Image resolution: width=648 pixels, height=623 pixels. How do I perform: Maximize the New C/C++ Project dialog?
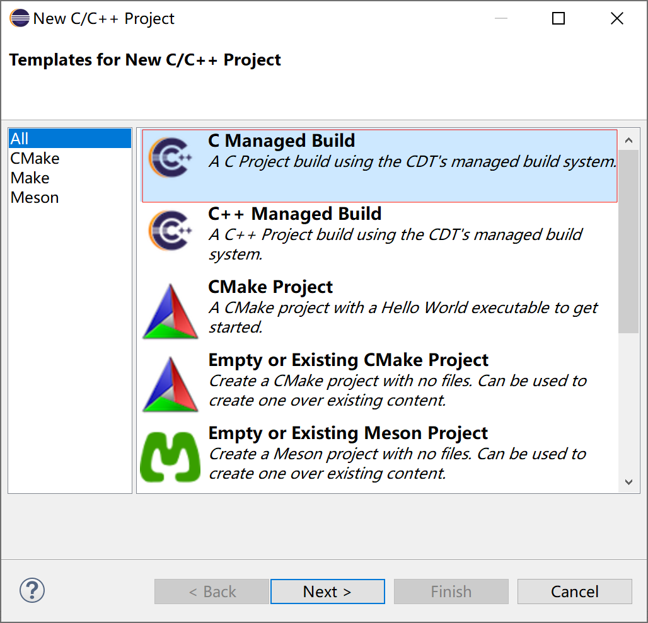point(558,18)
